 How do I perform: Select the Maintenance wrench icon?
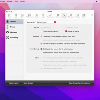pyautogui.click(x=51, y=16)
